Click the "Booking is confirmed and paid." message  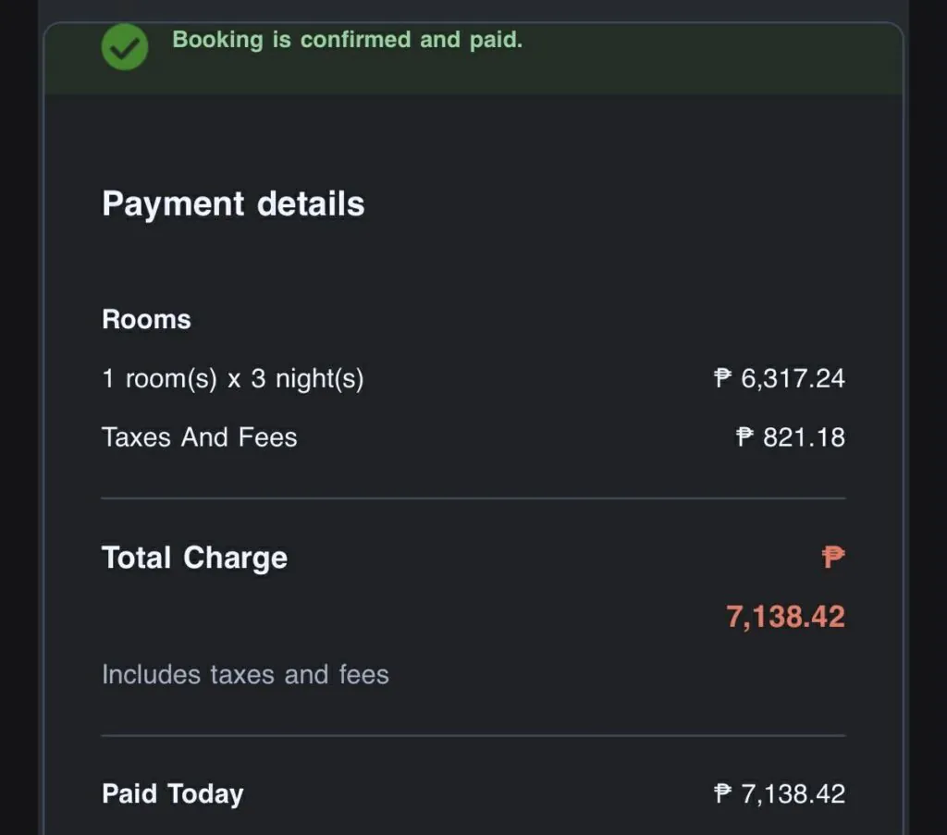tap(347, 40)
